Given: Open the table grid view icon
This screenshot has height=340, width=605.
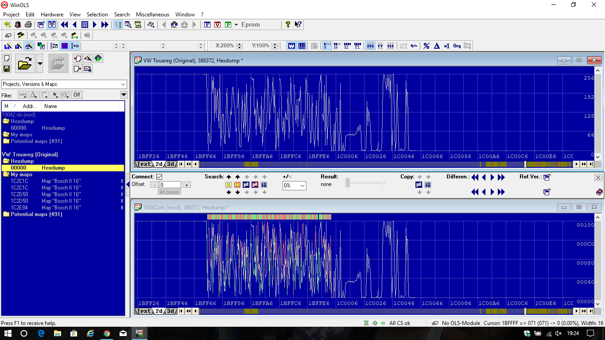Looking at the screenshot, I should 85,25.
